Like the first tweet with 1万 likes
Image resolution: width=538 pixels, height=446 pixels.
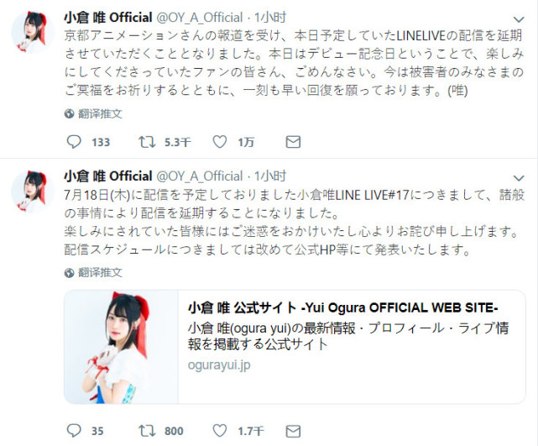point(220,142)
